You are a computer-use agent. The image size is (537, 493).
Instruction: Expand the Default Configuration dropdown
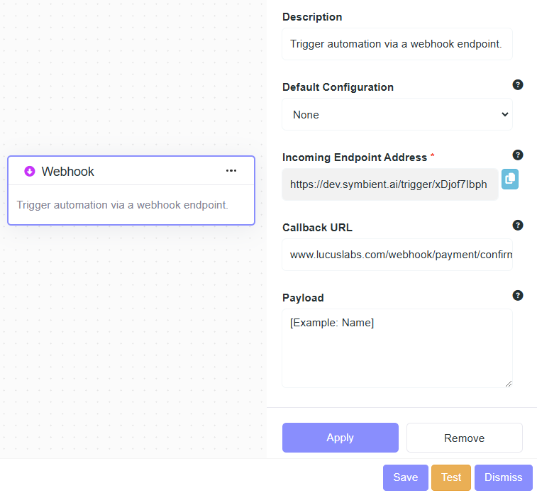coord(397,114)
